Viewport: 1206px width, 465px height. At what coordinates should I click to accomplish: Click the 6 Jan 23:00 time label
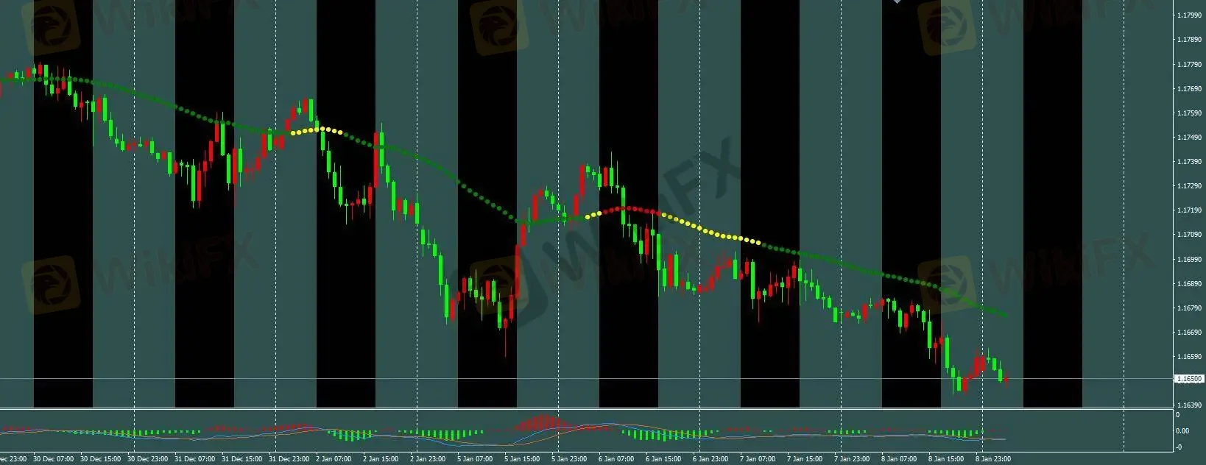[710, 459]
